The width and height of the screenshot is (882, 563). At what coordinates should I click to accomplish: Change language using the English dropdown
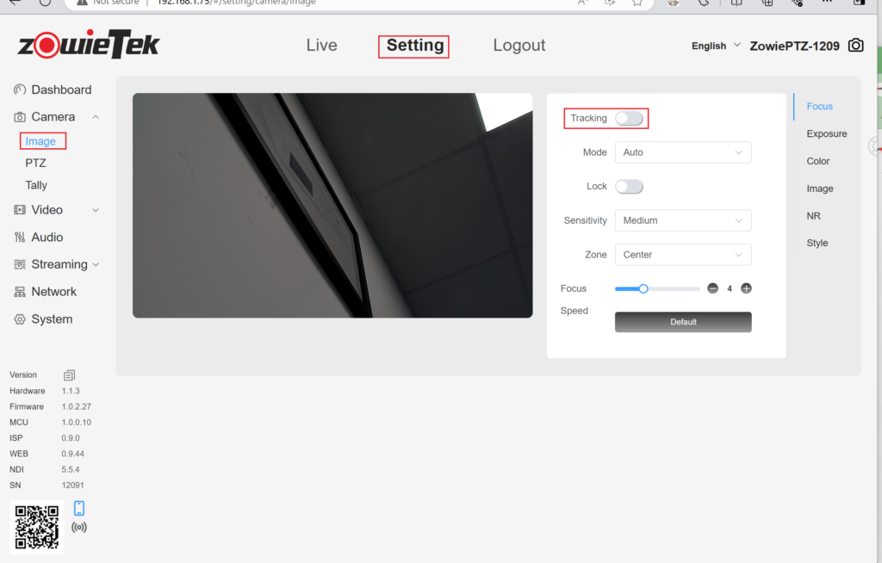716,46
